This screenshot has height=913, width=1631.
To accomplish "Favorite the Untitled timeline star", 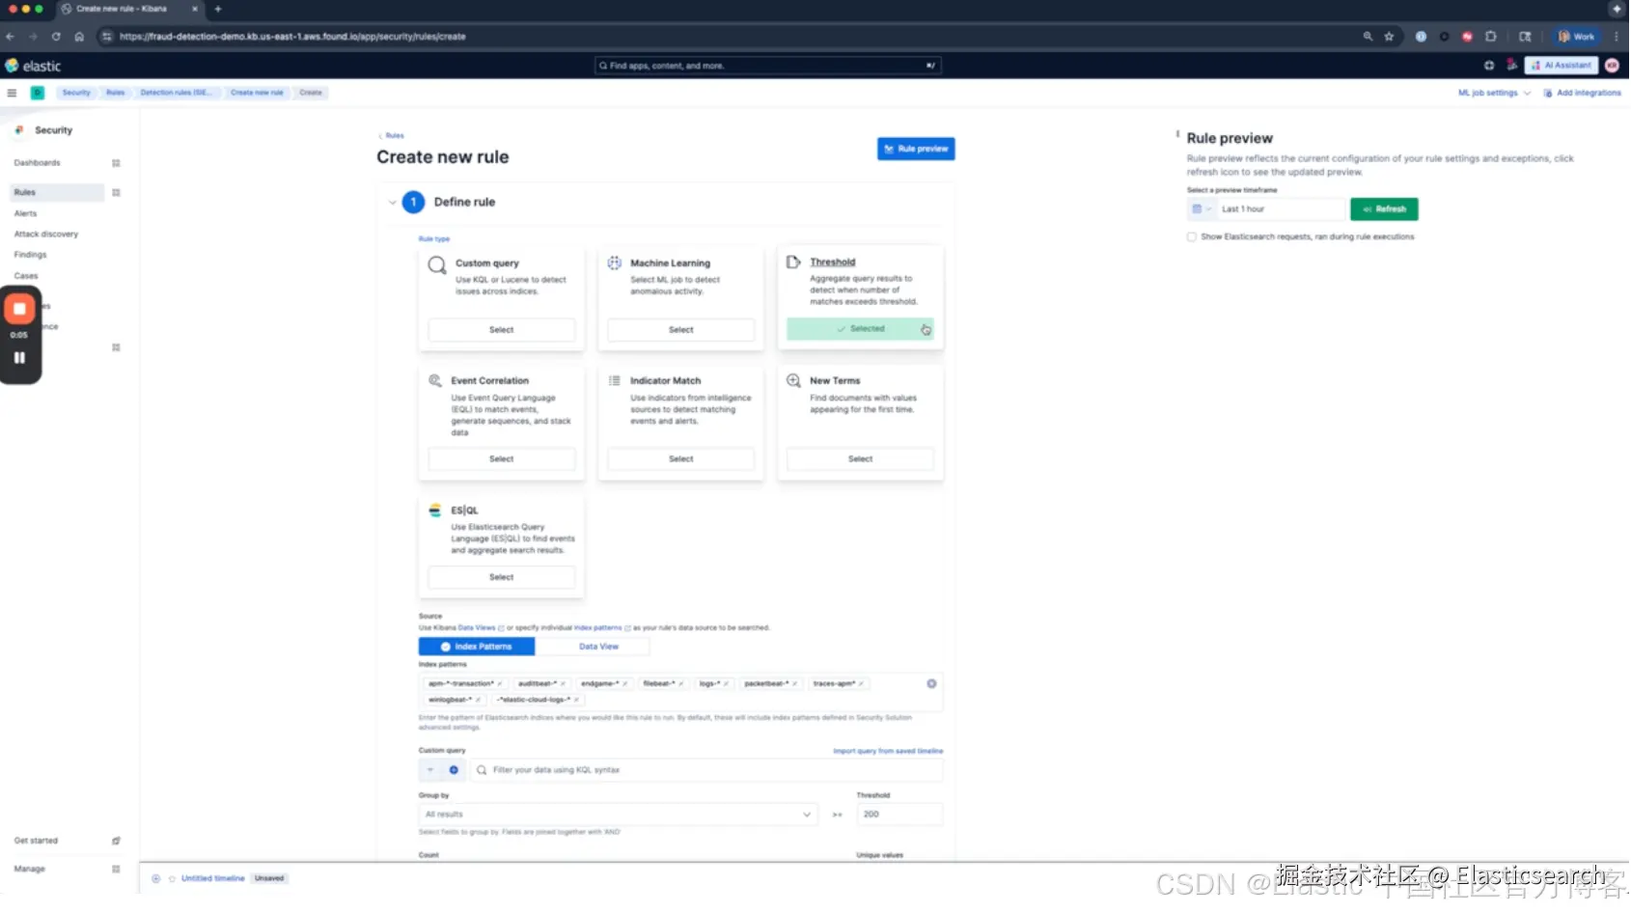I will [173, 879].
